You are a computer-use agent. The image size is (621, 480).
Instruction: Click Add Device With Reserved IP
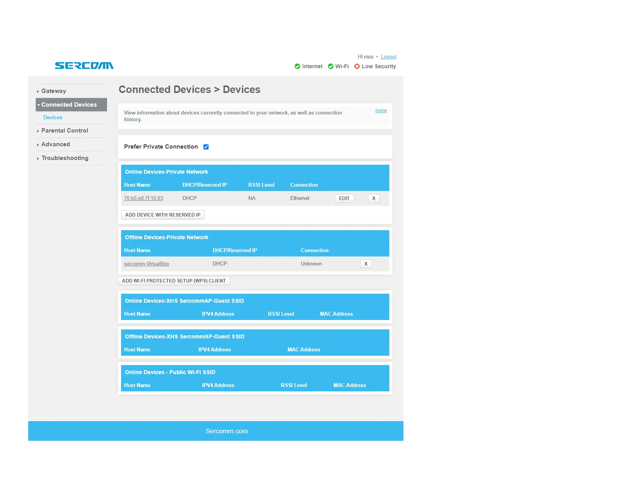pos(163,215)
